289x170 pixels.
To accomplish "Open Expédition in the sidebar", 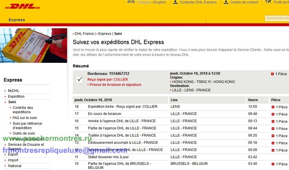I will coord(16,96).
